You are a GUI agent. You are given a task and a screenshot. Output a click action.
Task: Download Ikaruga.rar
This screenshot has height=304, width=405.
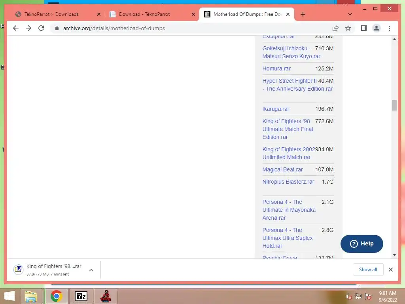(x=276, y=109)
